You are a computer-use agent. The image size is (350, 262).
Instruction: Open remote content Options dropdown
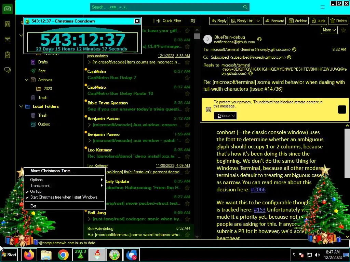pos(225,116)
